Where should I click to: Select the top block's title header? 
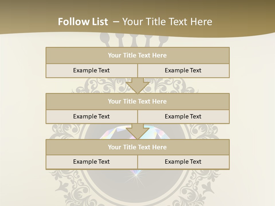click(x=137, y=56)
